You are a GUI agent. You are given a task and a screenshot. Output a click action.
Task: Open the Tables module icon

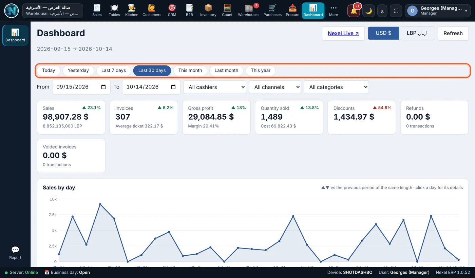114,11
